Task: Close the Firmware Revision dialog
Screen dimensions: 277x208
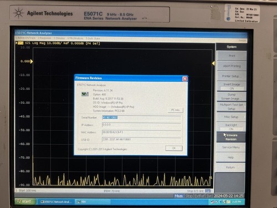Action: (184, 79)
